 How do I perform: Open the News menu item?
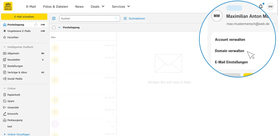[x=79, y=7]
